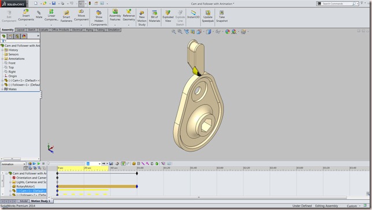Open ConfigurationManager tab icon

pyautogui.click(x=17, y=36)
